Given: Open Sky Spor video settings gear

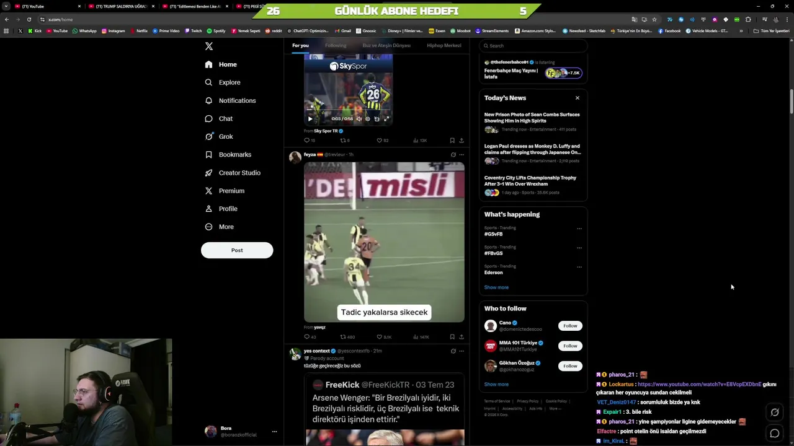Looking at the screenshot, I should pos(367,119).
